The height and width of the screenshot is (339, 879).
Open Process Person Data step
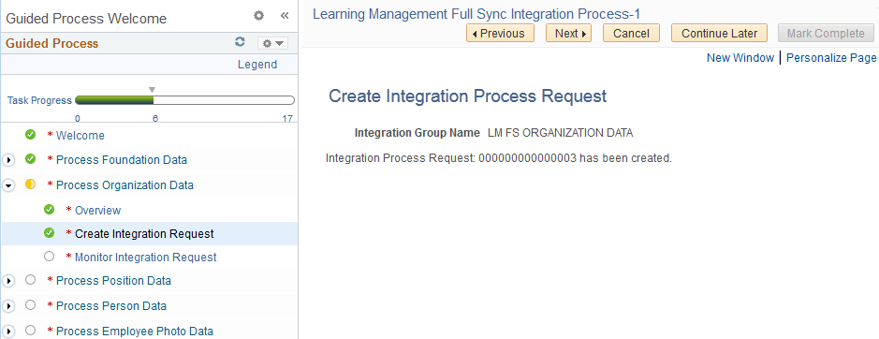[x=111, y=306]
